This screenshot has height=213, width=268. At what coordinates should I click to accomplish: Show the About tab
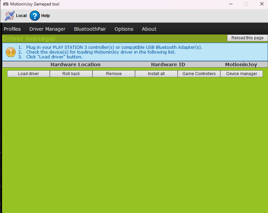[x=149, y=29]
